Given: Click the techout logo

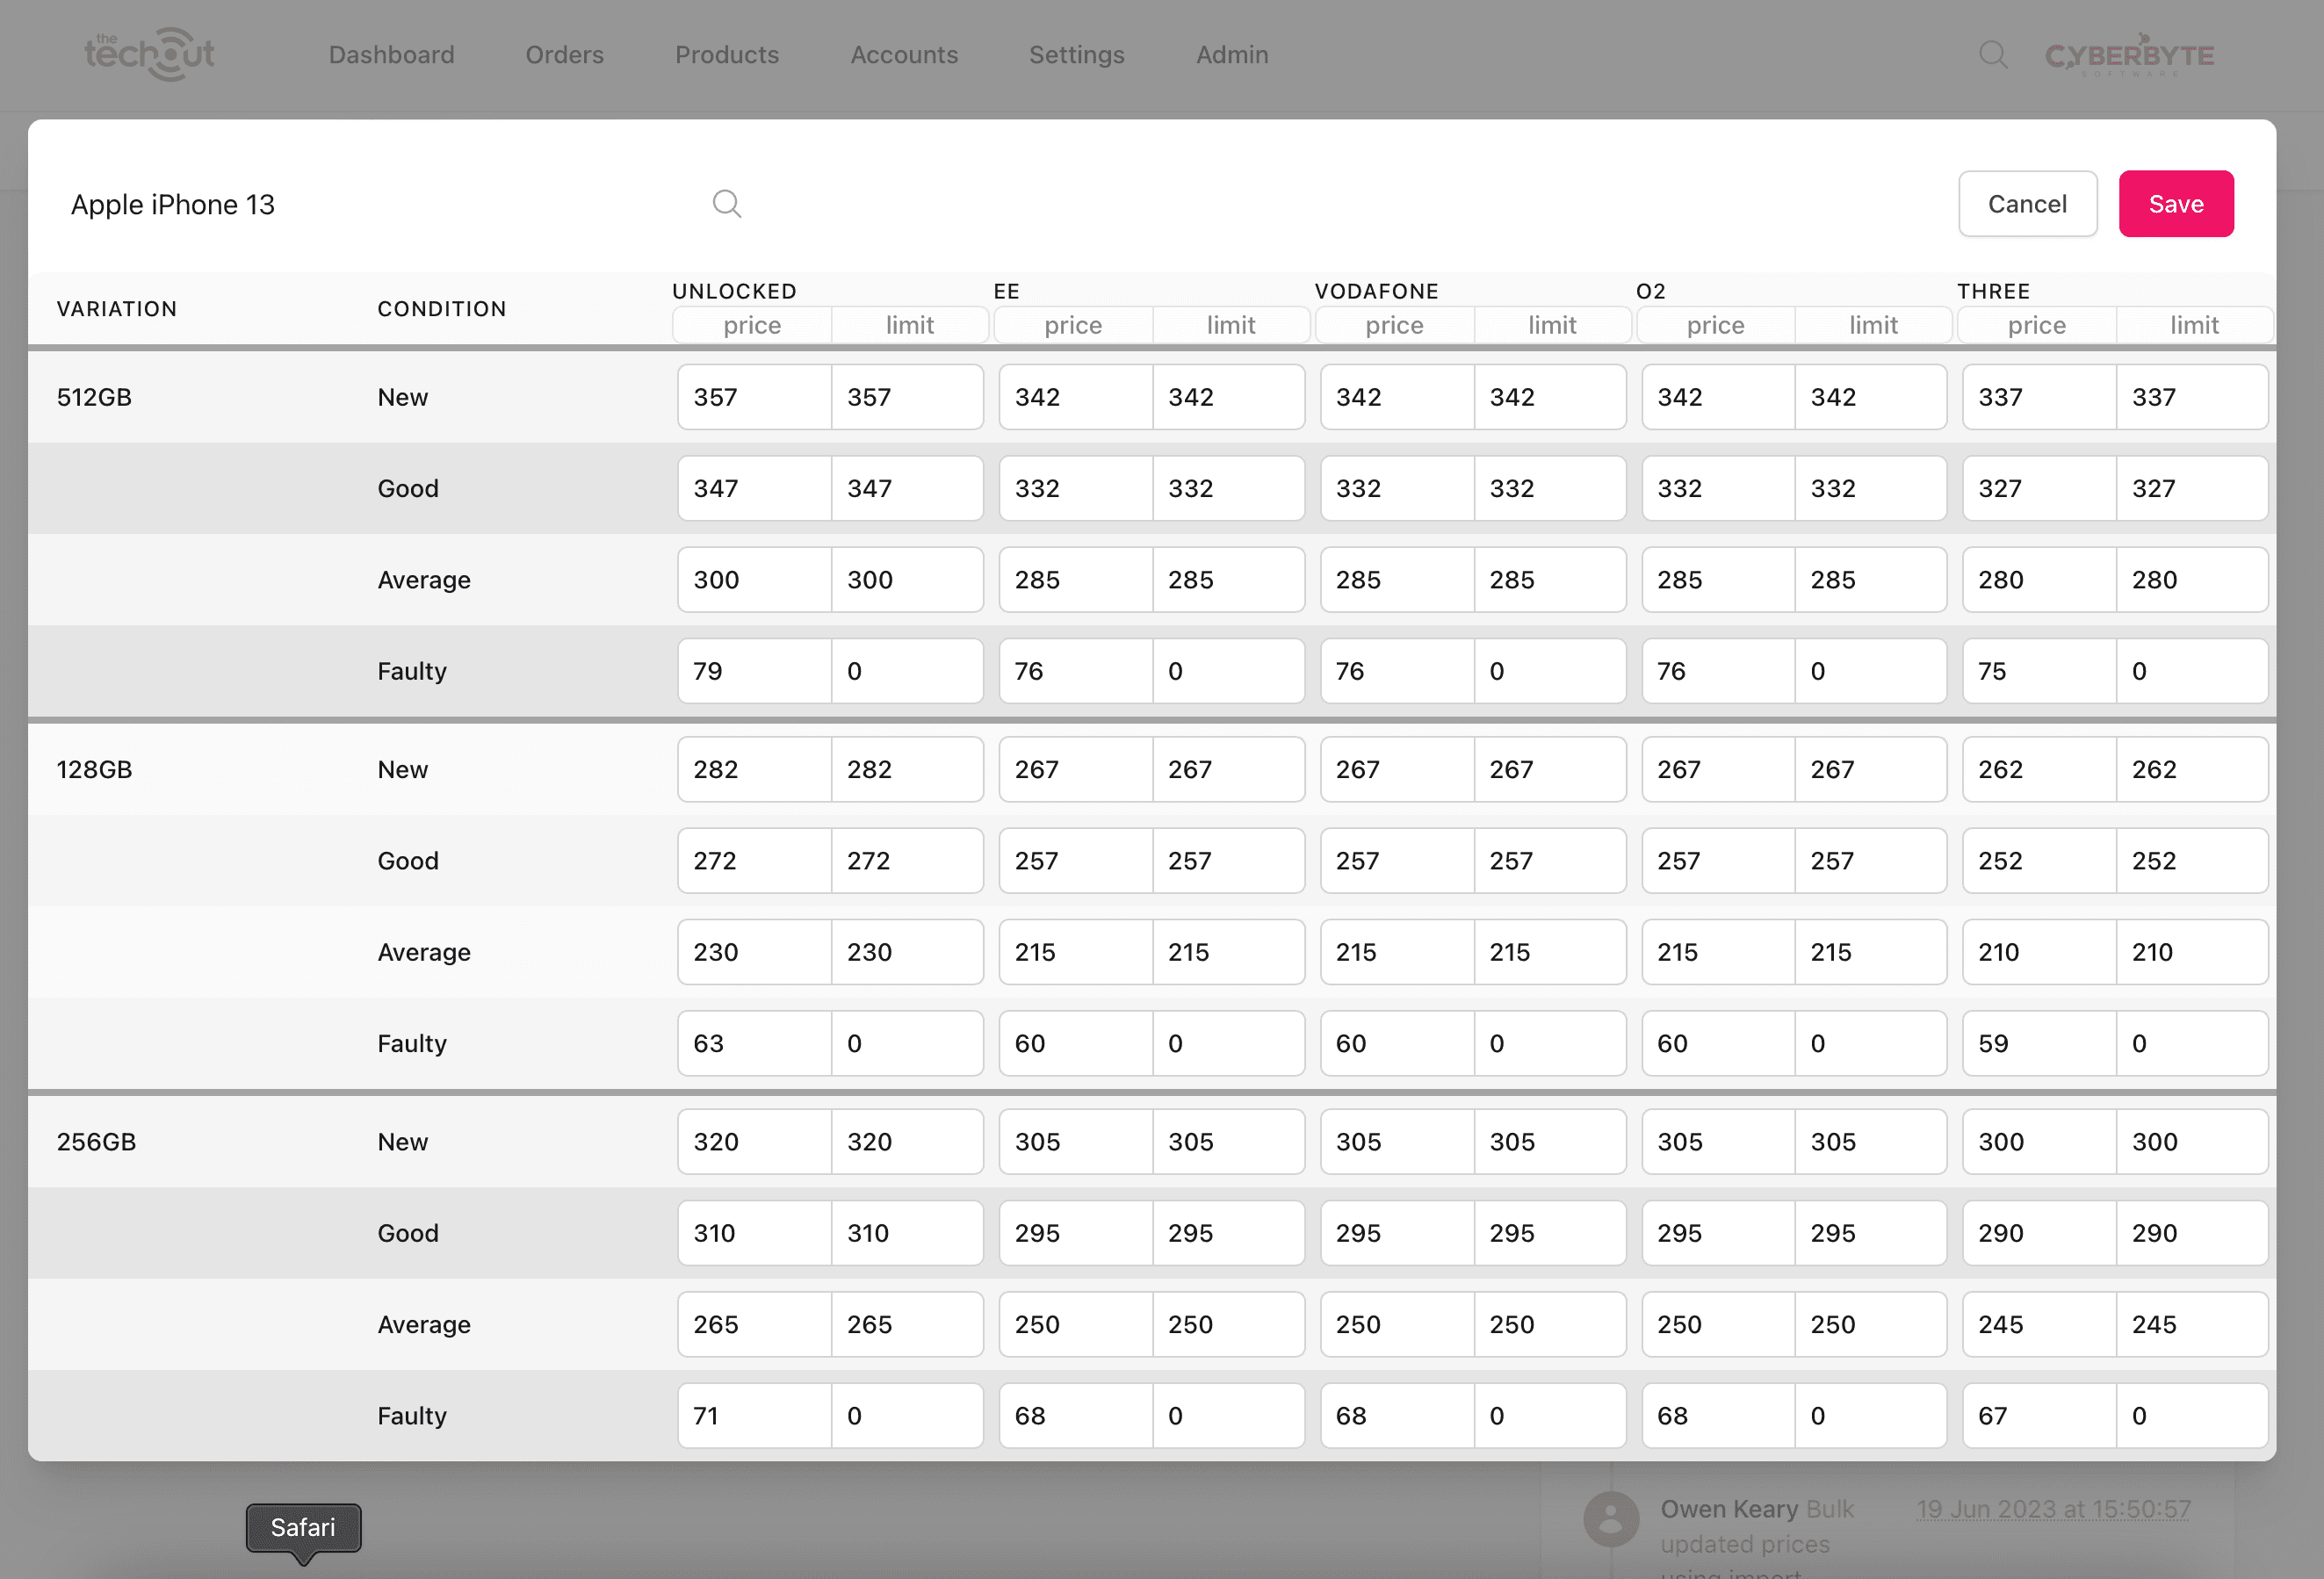Looking at the screenshot, I should [x=150, y=54].
